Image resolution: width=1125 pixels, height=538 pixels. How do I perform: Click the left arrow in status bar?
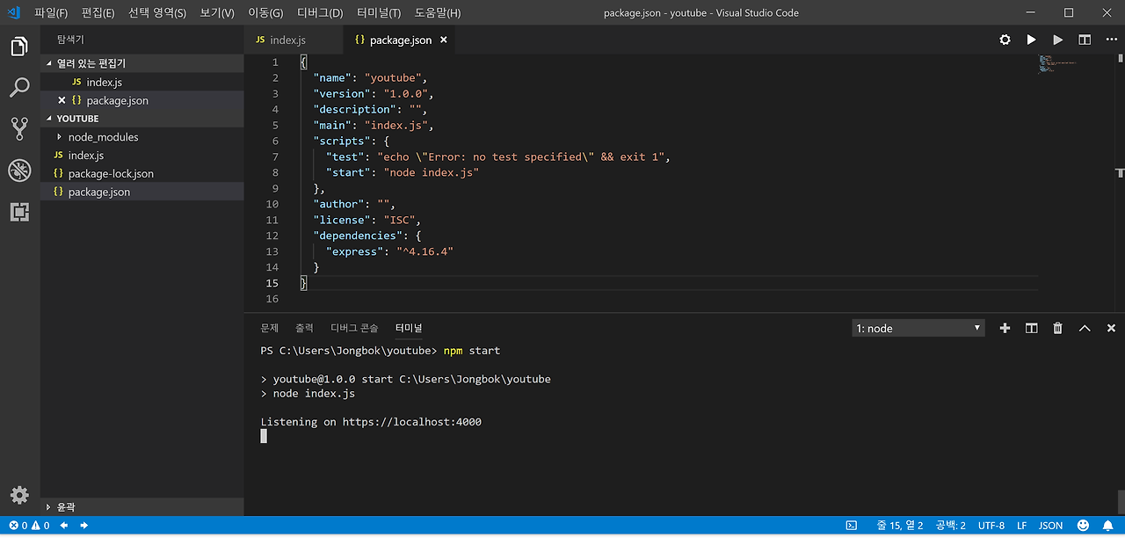coord(65,526)
